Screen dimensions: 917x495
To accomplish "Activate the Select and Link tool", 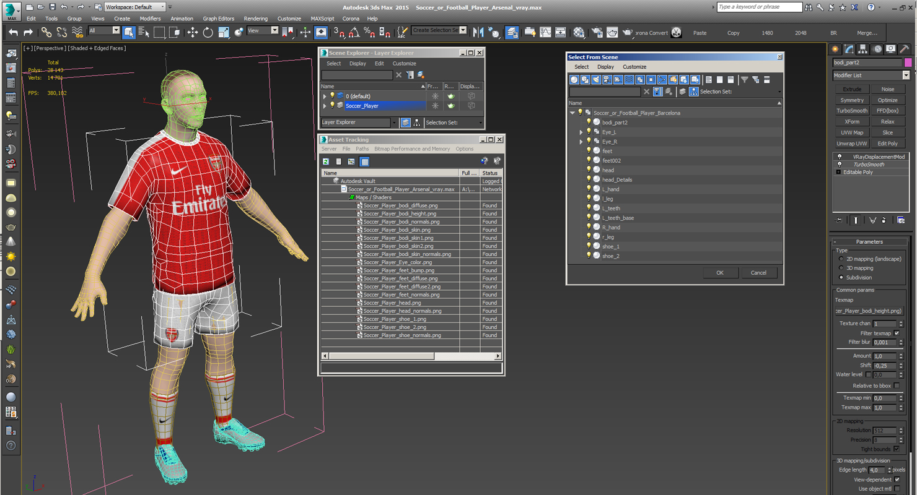I will pyautogui.click(x=46, y=32).
